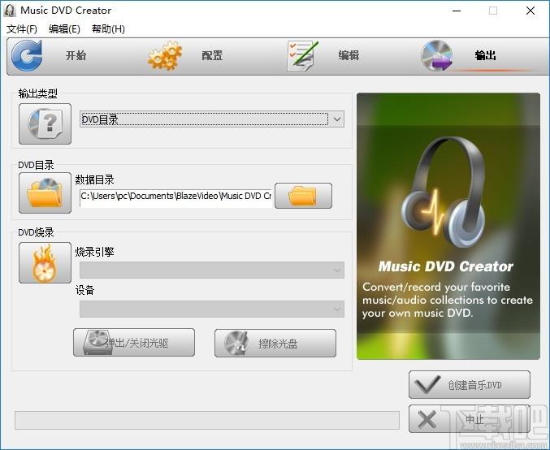Viewport: 550px width, 450px height.
Task: Expand the 设备 device dropdown
Action: [211, 309]
